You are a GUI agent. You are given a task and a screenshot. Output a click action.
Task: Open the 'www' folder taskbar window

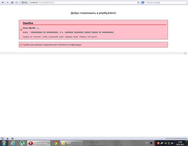click(x=71, y=143)
